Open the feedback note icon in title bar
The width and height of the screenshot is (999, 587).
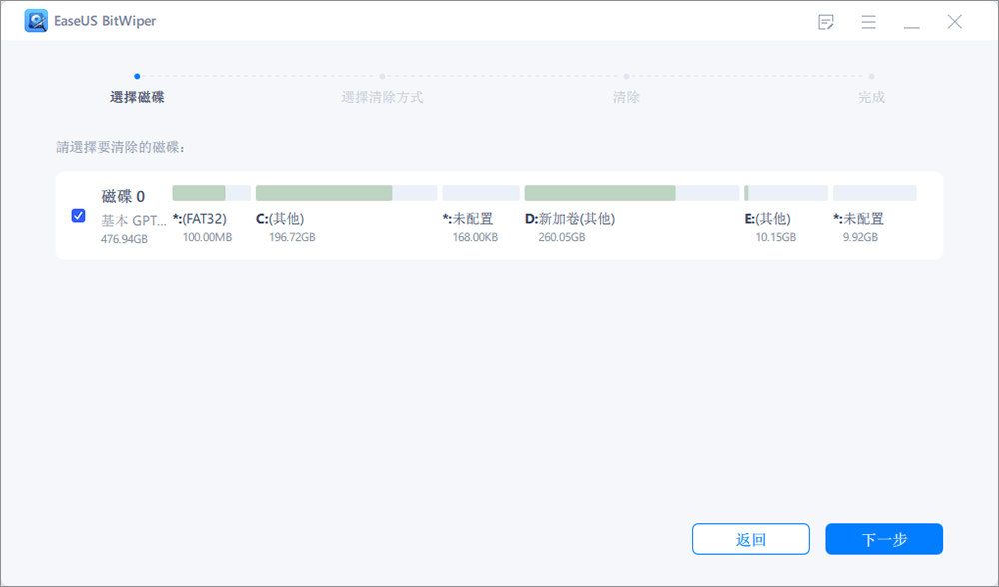pyautogui.click(x=826, y=22)
